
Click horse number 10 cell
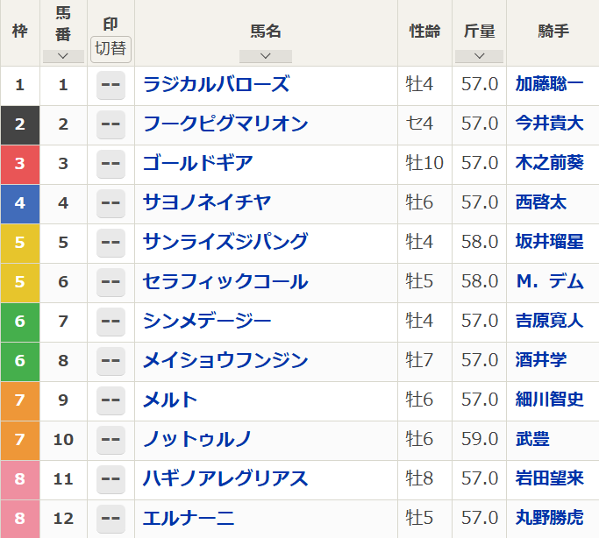[x=63, y=440]
